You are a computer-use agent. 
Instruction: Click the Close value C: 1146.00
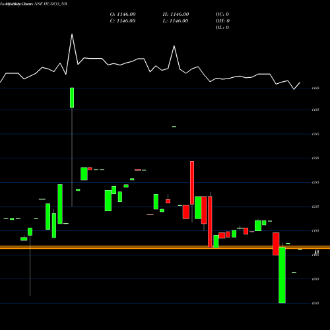(123, 21)
